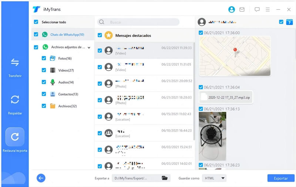296x187 pixels.
Task: Uncheck the Chats de WhatsApp(10) checkbox
Action: tap(36, 34)
